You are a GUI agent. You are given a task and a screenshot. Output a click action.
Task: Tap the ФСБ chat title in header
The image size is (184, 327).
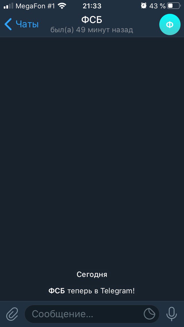tap(92, 20)
